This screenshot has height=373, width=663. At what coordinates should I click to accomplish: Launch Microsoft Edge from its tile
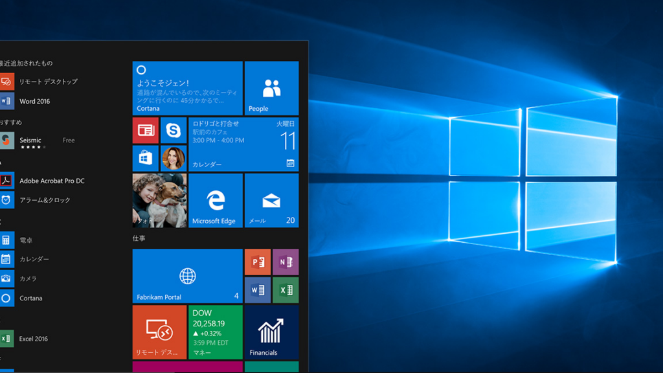[215, 200]
